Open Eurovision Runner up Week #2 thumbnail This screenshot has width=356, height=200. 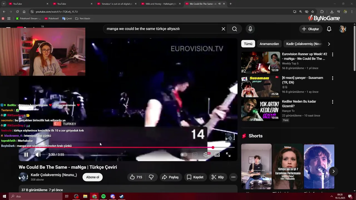261,62
